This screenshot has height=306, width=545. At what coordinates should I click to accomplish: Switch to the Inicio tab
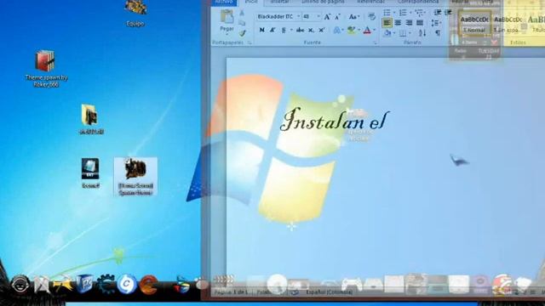point(251,2)
